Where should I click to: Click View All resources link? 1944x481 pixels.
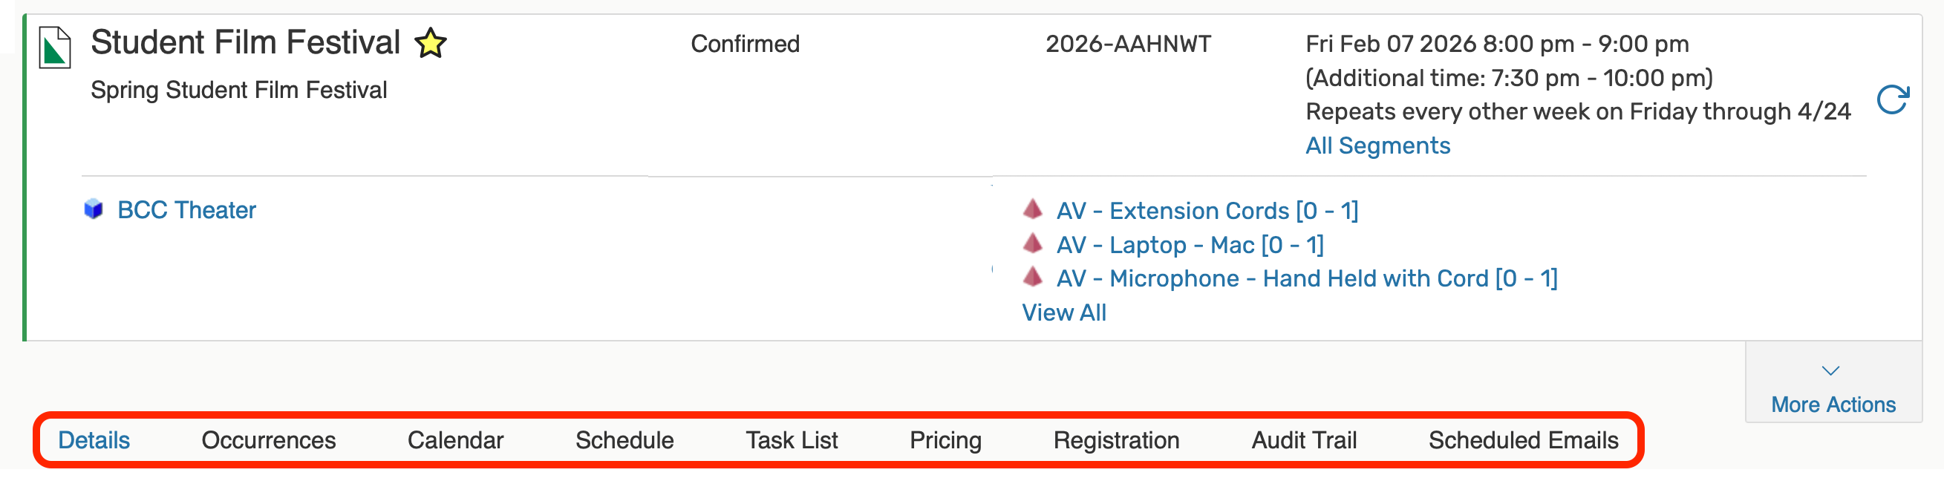(x=1063, y=313)
